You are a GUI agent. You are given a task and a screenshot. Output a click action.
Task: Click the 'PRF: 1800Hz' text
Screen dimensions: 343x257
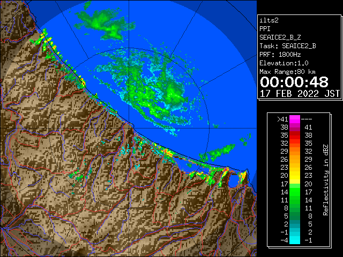click(x=280, y=55)
